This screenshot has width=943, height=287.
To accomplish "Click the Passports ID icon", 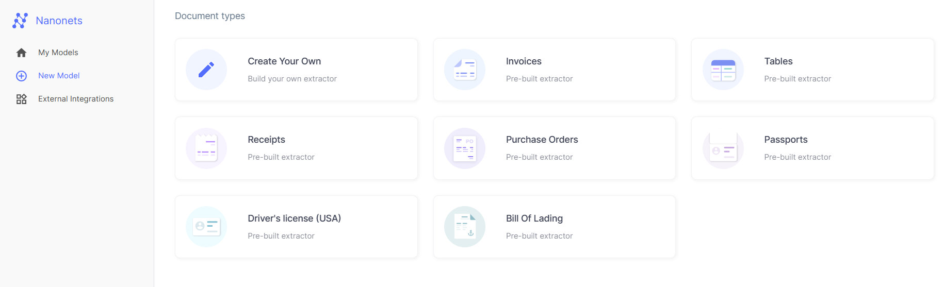I will [x=723, y=148].
